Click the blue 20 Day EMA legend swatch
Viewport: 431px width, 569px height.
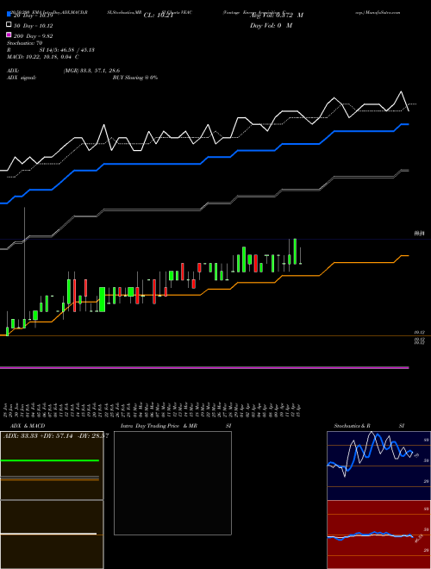point(9,14)
